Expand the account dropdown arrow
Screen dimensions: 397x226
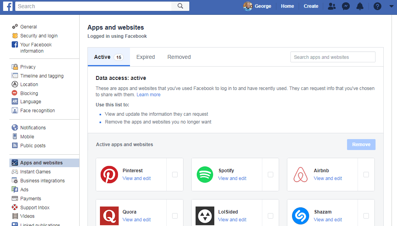click(392, 6)
